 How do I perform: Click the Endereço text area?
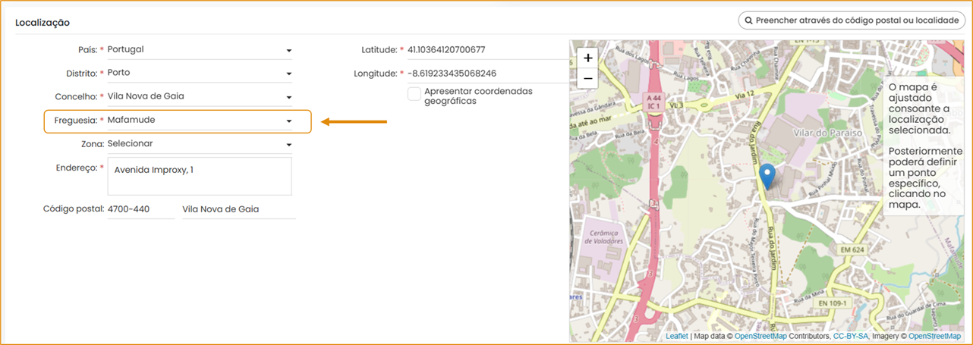(x=200, y=177)
